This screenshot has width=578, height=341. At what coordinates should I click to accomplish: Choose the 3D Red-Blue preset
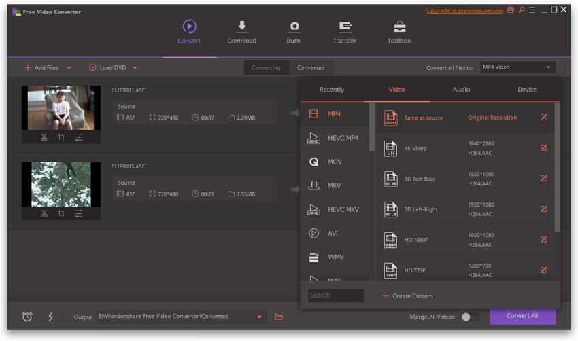coord(464,179)
